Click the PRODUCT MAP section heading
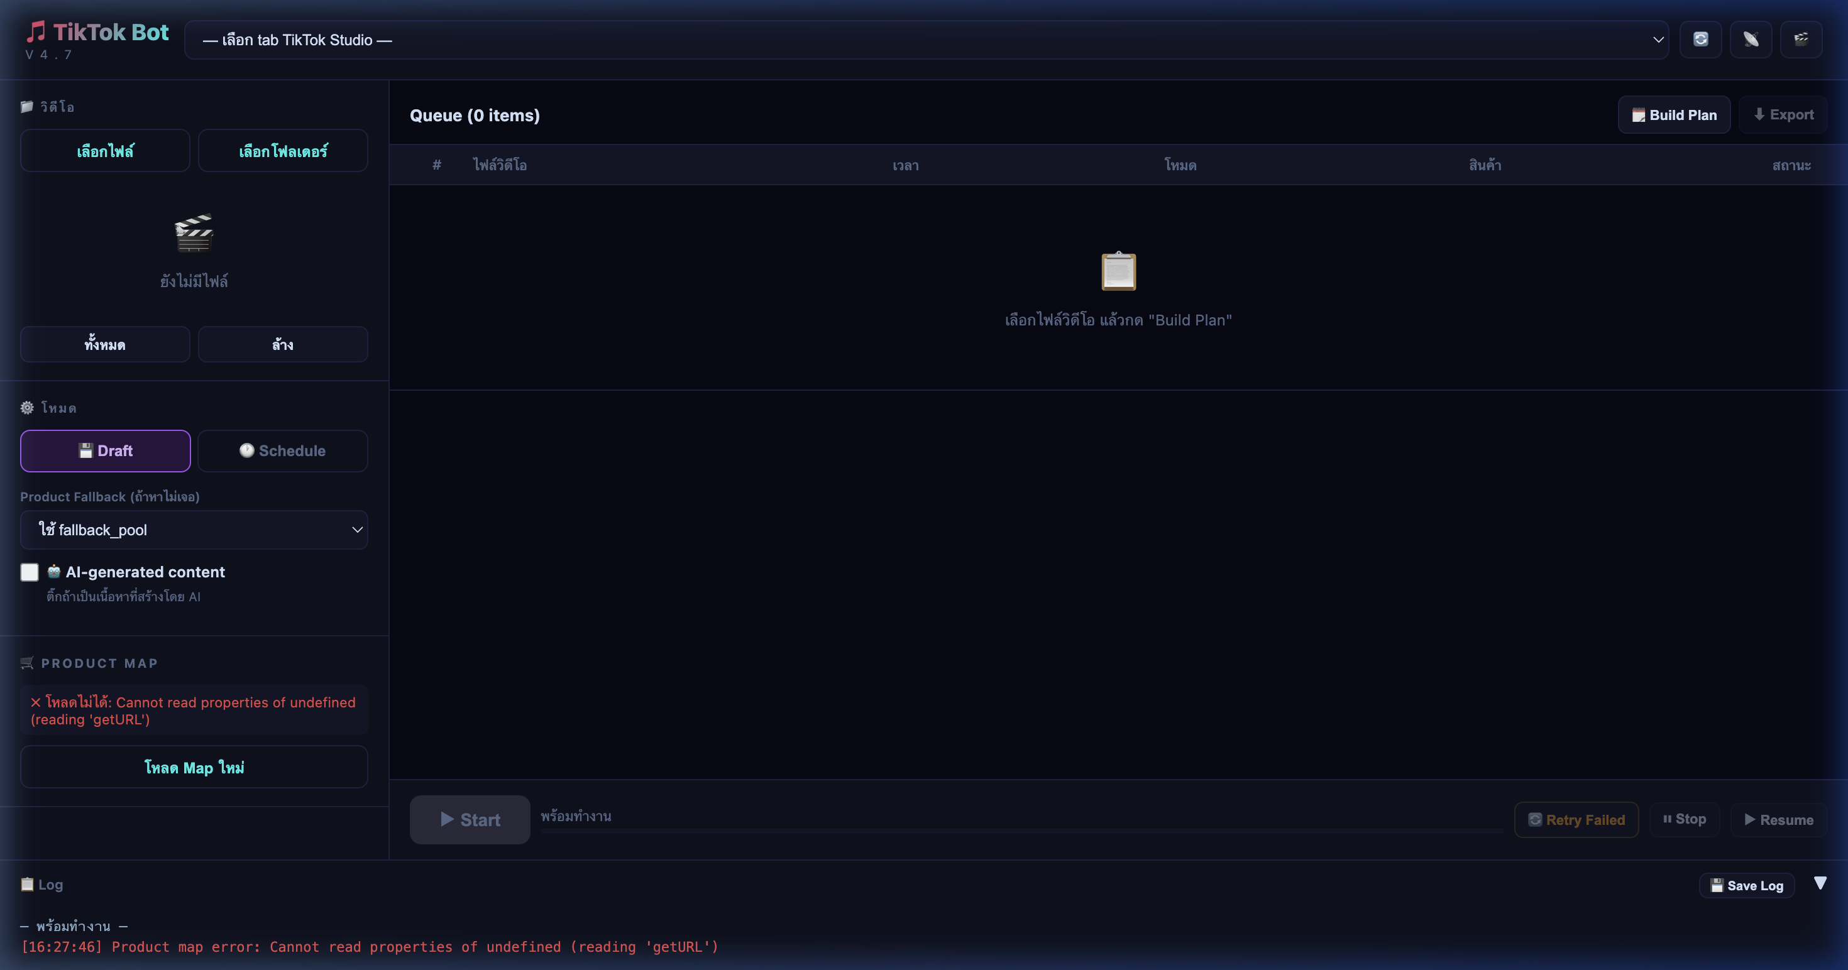Screen dimensions: 1848x970 coord(89,663)
